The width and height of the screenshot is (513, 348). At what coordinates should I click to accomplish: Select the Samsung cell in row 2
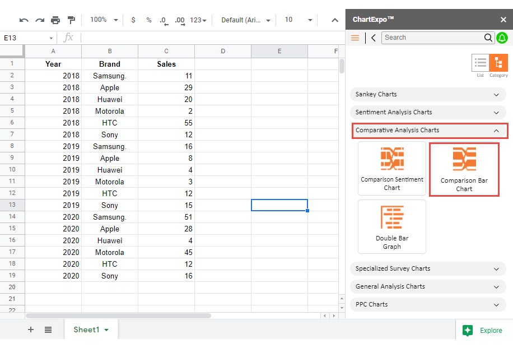(110, 76)
